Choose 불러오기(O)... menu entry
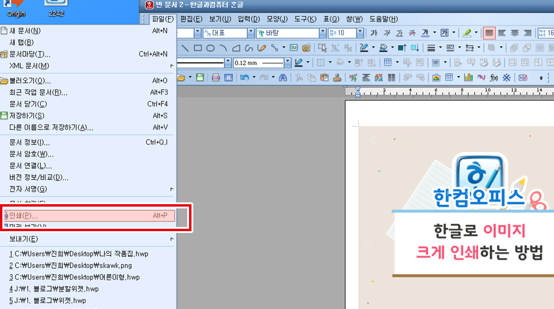 [x=88, y=81]
